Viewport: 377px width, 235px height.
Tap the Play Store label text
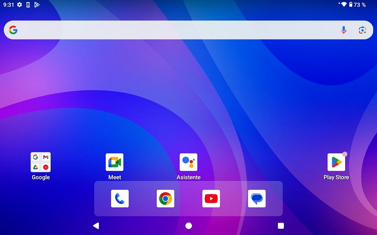pyautogui.click(x=337, y=177)
